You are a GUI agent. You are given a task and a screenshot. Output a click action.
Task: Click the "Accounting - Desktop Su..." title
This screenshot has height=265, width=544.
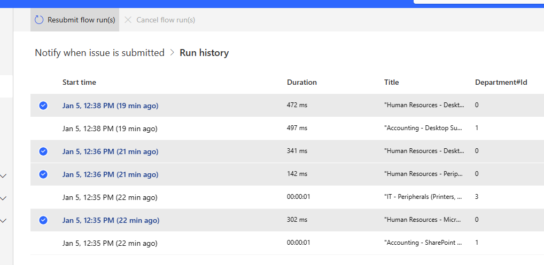pos(423,128)
